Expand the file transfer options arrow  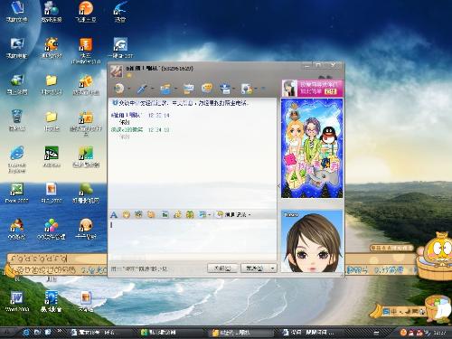176,89
